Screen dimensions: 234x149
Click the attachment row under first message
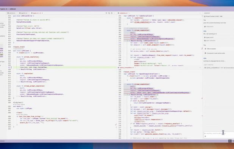coord(209,26)
